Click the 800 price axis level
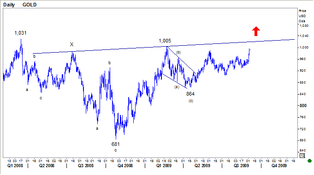The width and height of the screenshot is (314, 175). click(x=303, y=106)
